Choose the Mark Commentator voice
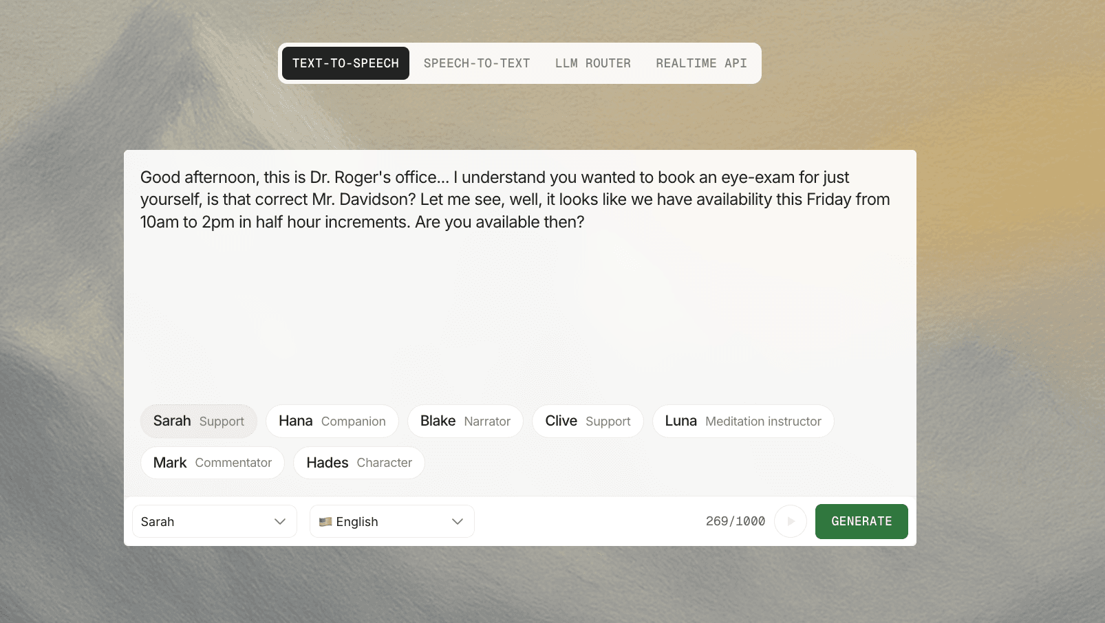The height and width of the screenshot is (623, 1105). [212, 463]
